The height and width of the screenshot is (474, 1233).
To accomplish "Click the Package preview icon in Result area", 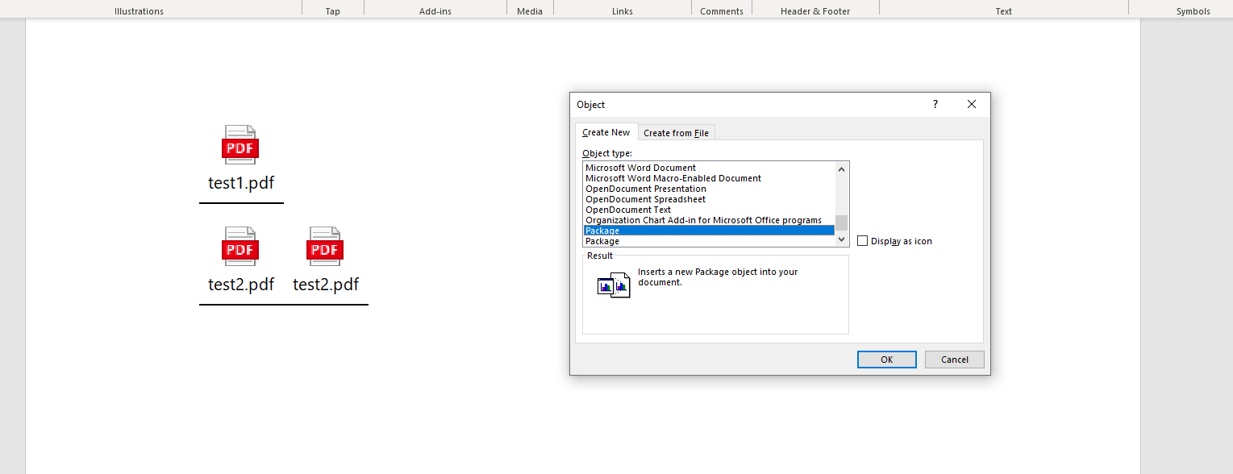I will pos(612,284).
